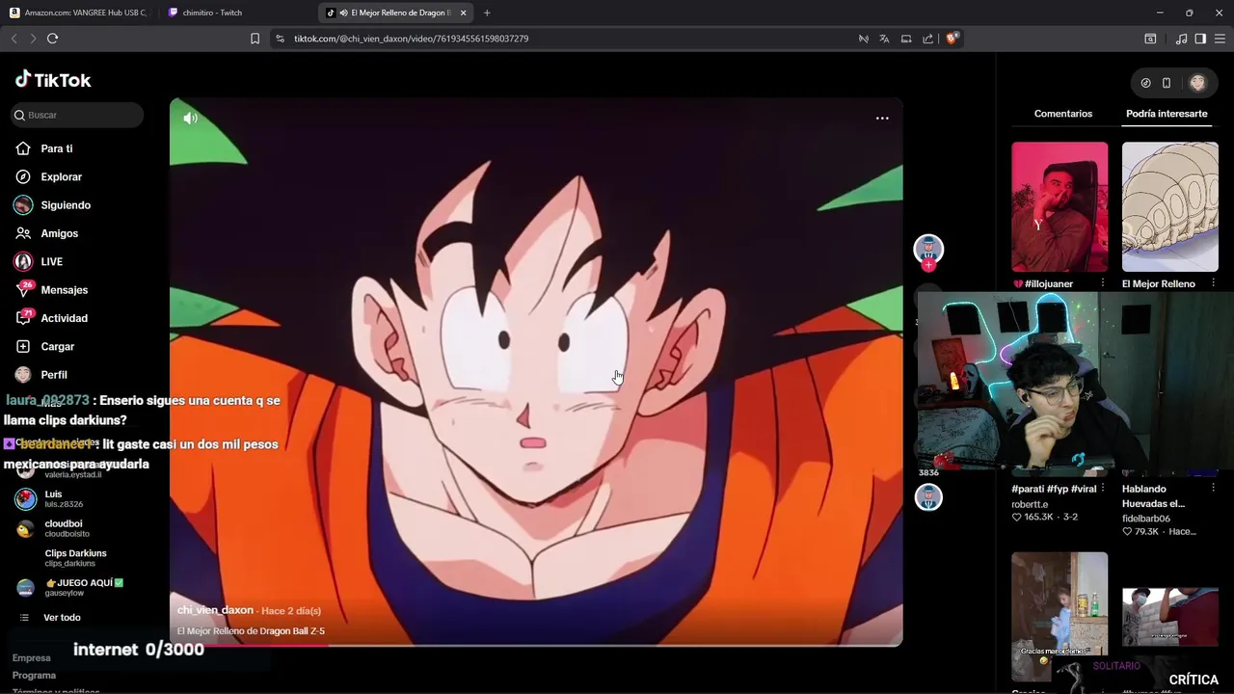Open Actividad notifications
Image resolution: width=1234 pixels, height=694 pixels.
pyautogui.click(x=64, y=318)
